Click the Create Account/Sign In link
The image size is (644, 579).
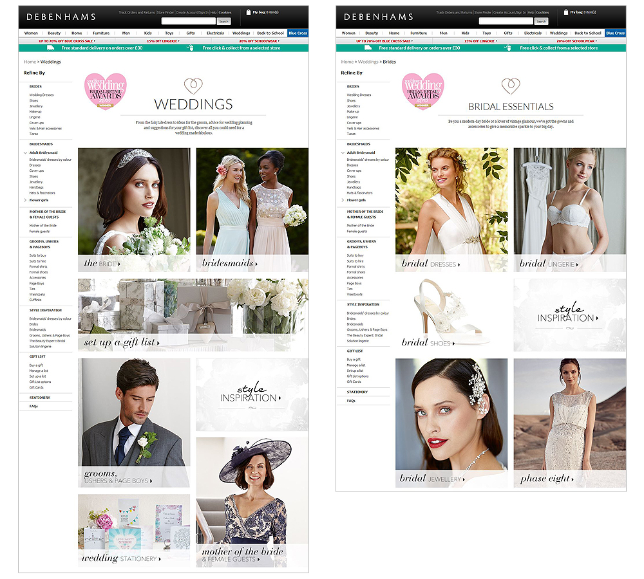click(193, 12)
